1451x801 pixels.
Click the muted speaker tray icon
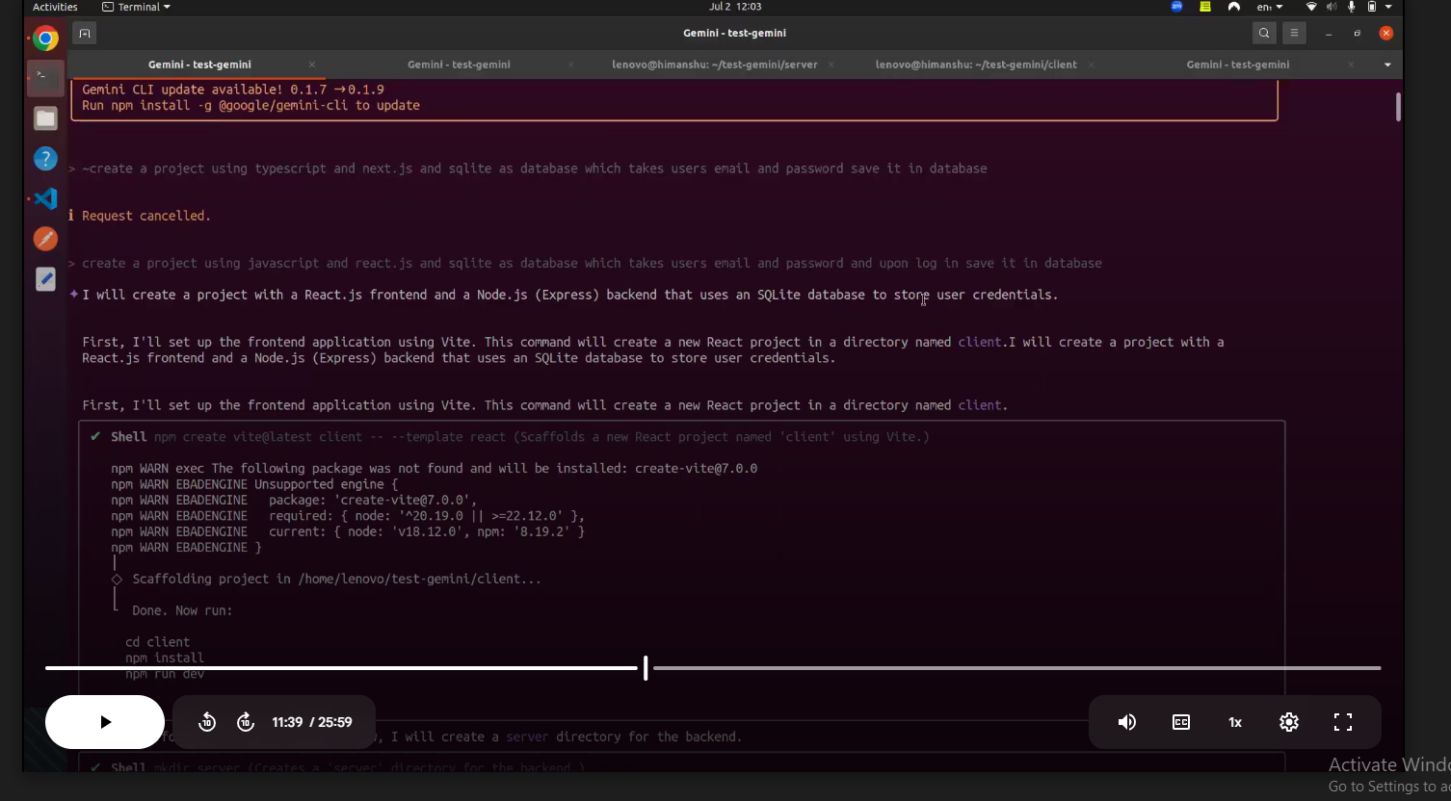[x=1332, y=7]
